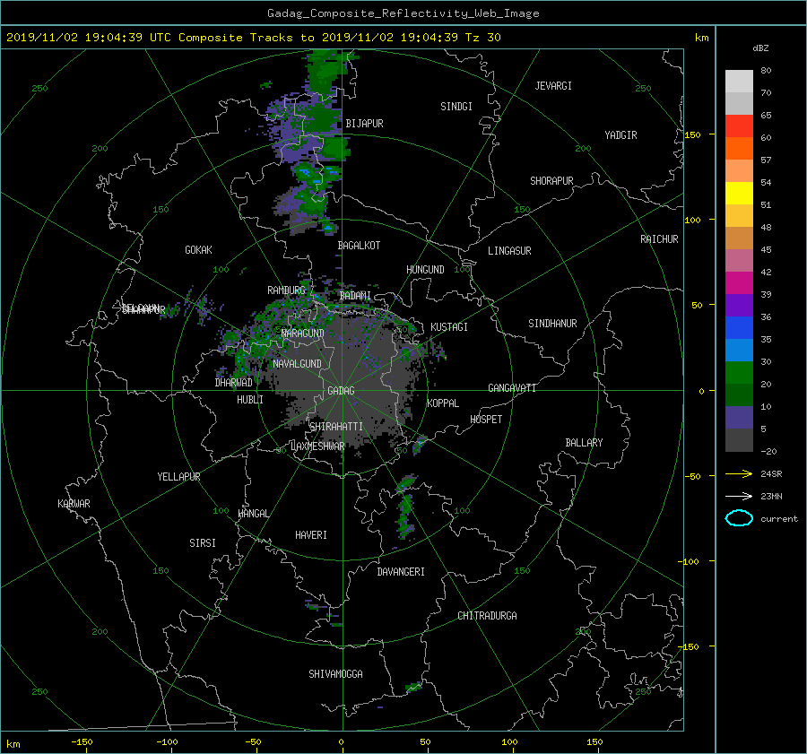Click the KUSTAGI city label

coord(449,327)
